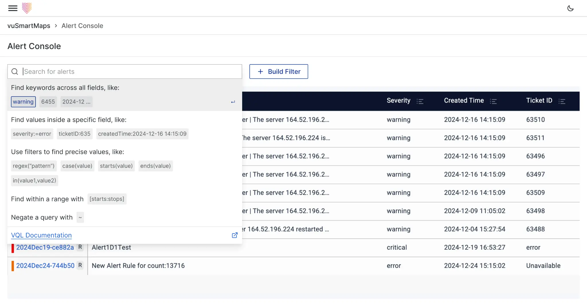The width and height of the screenshot is (587, 308).
Task: Click the error ticket ID cell for Alert1D1Test
Action: 533,248
